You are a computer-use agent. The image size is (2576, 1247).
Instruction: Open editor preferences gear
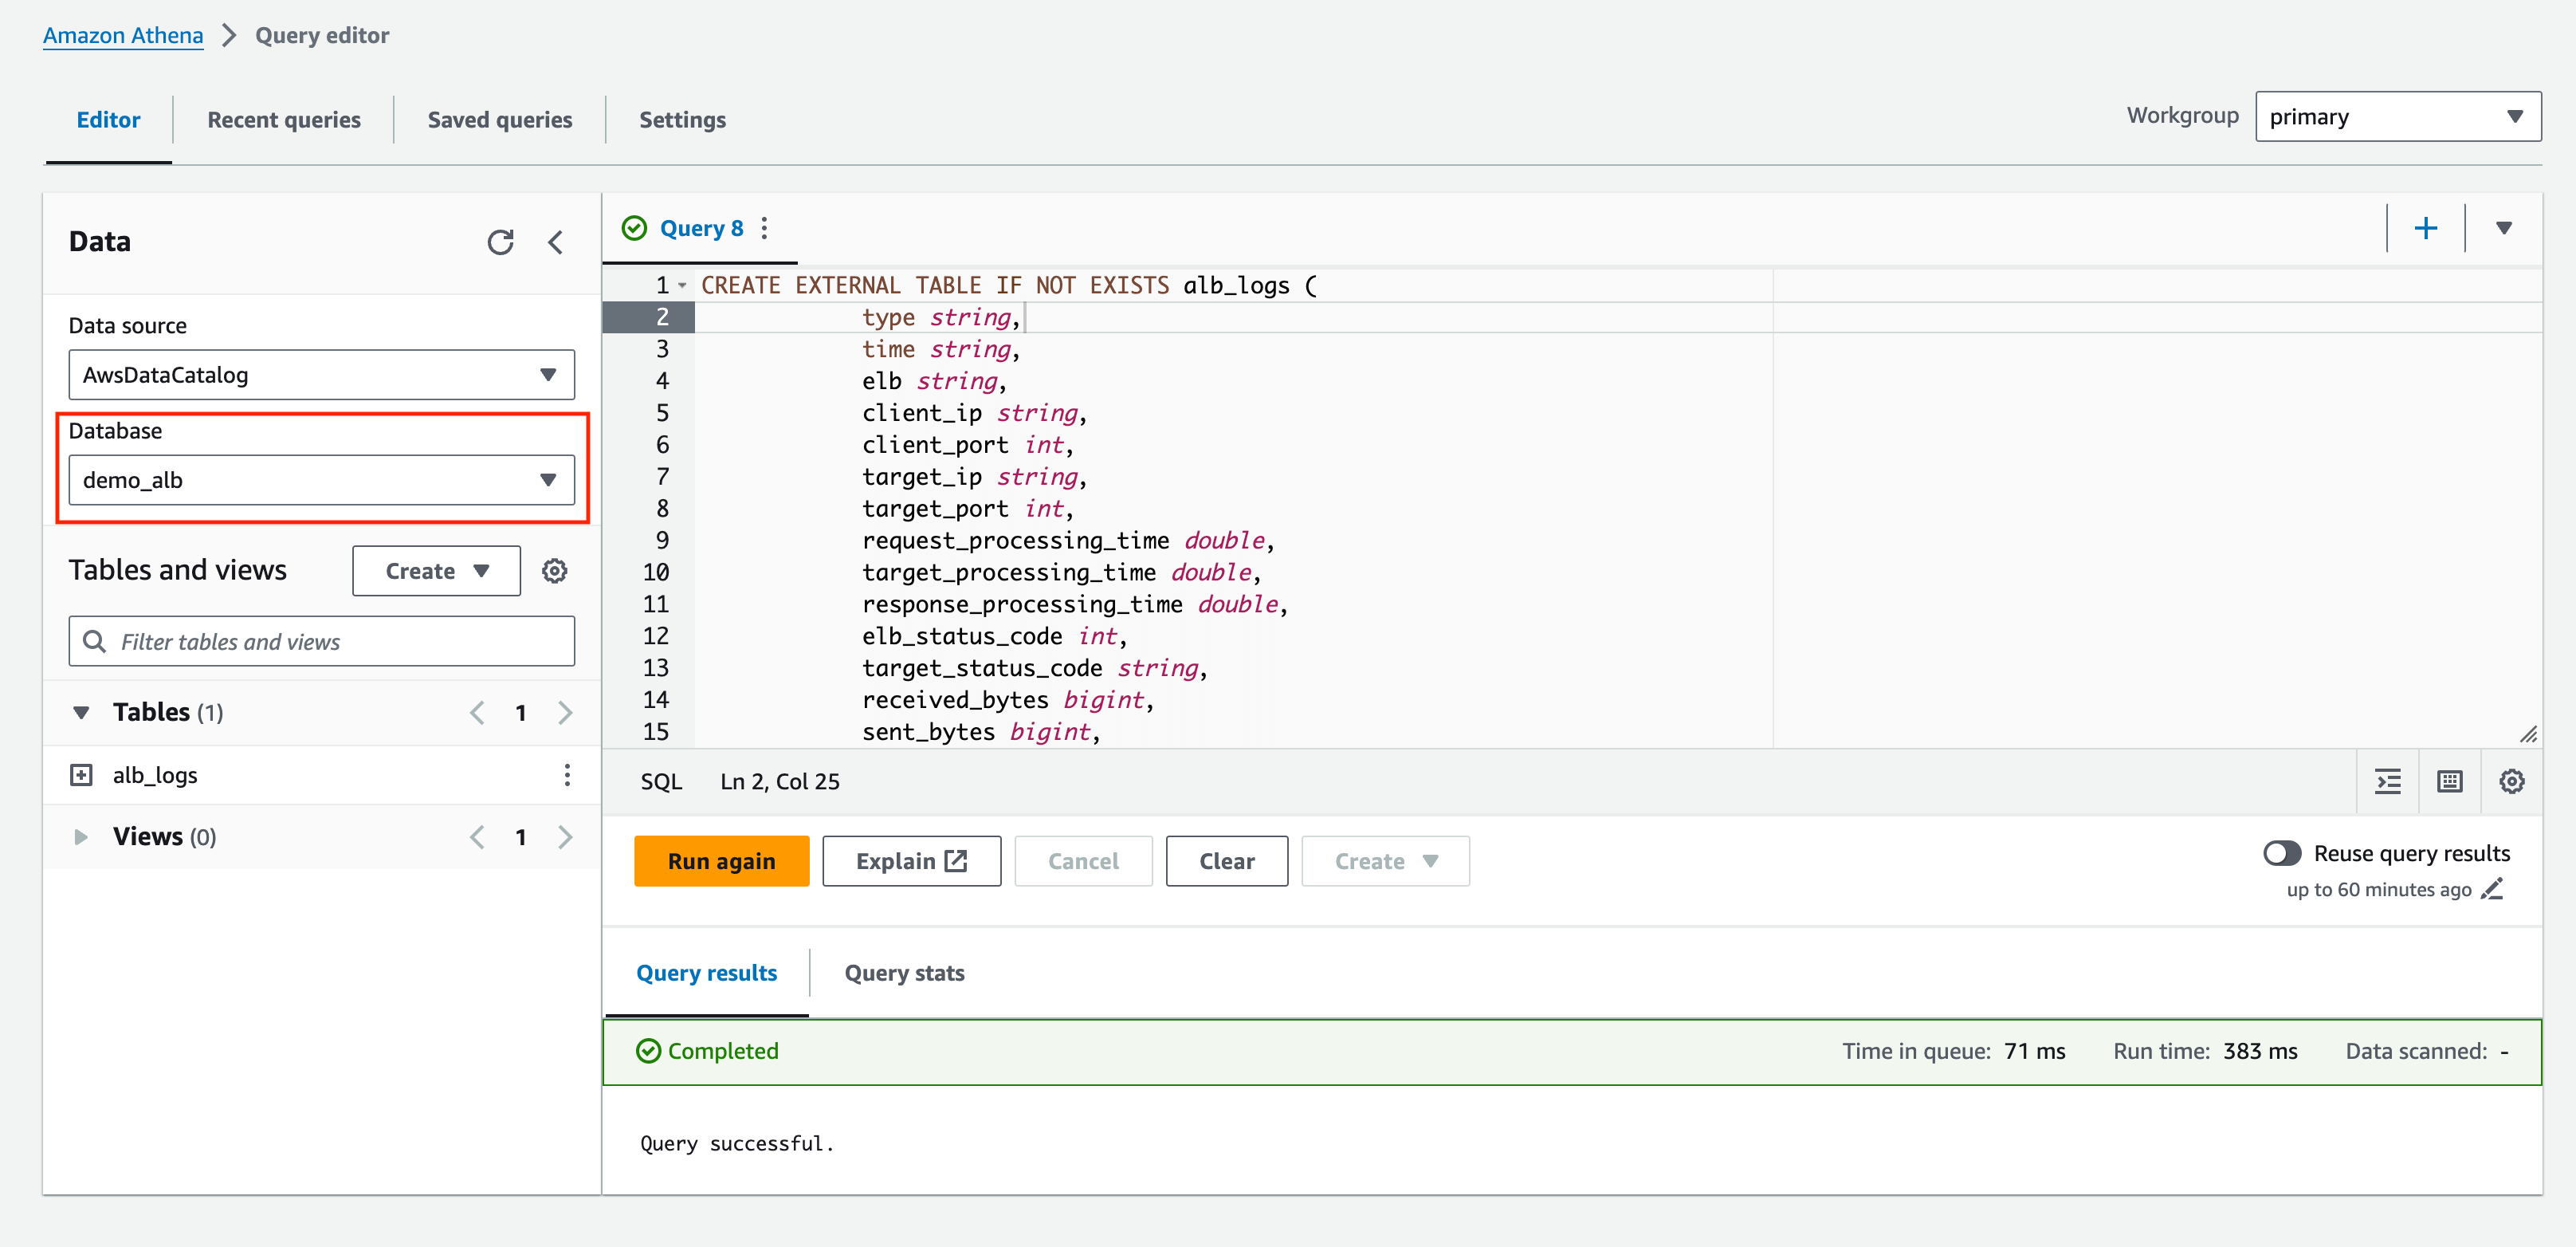pyautogui.click(x=2512, y=781)
